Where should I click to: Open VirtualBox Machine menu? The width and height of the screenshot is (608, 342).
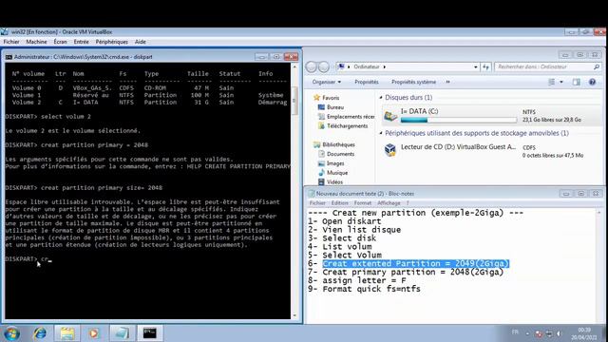(x=36, y=42)
